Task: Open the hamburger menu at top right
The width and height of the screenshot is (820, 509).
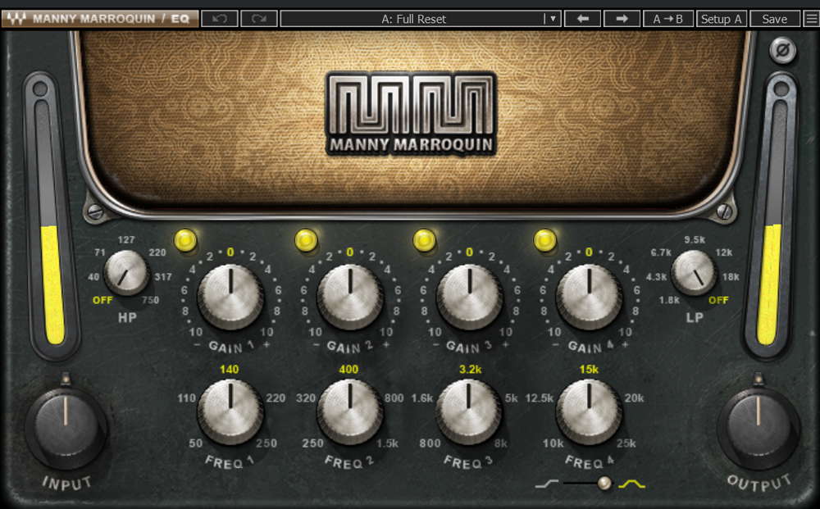Action: pos(811,19)
